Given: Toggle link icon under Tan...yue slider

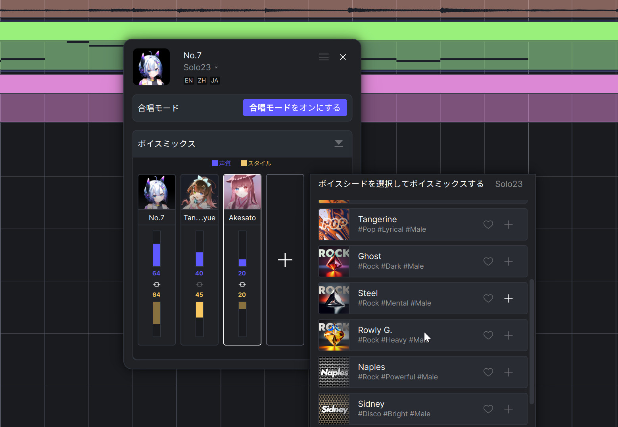Looking at the screenshot, I should [x=199, y=285].
